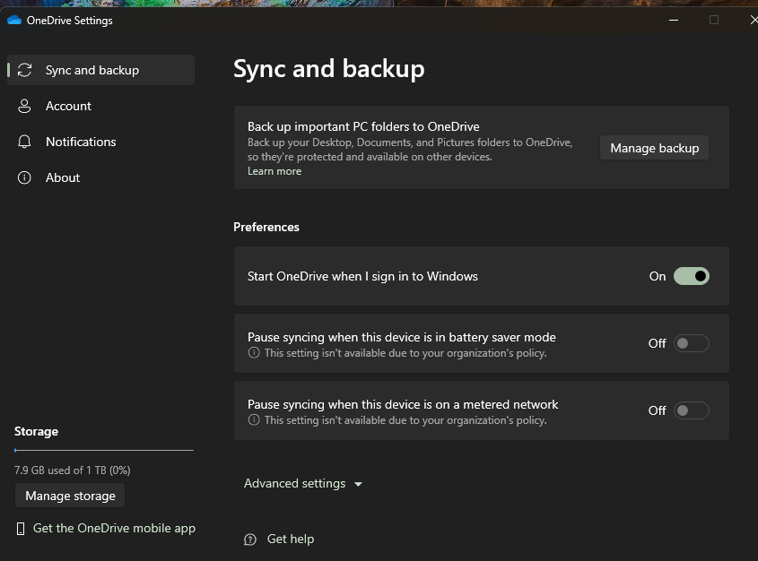Image resolution: width=758 pixels, height=561 pixels.
Task: Click the Account person icon
Action: tap(25, 106)
